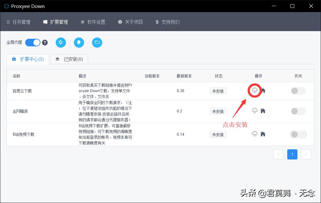Click the 全局代理 help question mark icon
Viewport: 321px width, 203px height.
coord(45,42)
